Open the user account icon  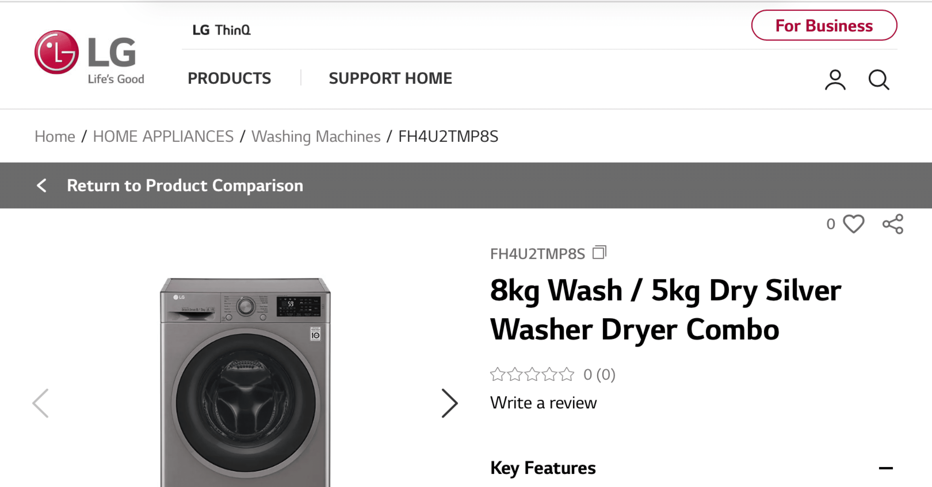point(835,80)
